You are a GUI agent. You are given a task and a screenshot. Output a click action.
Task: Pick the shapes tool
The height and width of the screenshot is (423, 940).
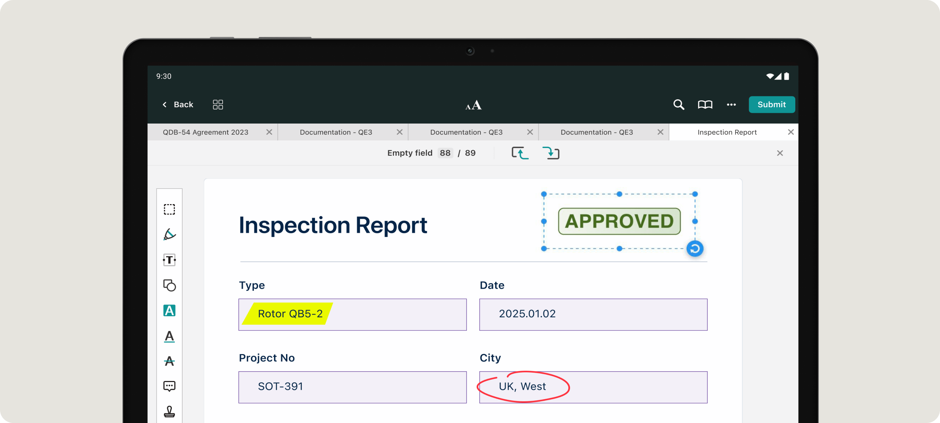point(169,285)
